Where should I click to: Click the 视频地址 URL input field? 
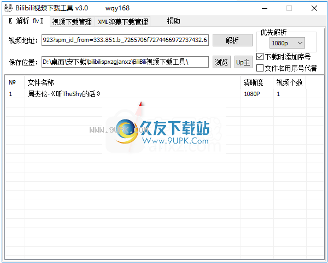coord(125,40)
